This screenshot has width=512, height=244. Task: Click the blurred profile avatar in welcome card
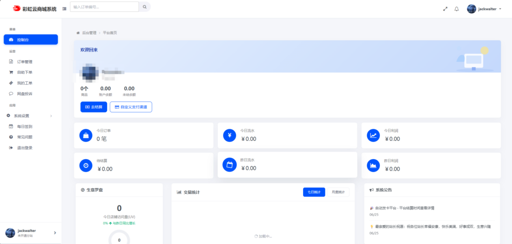click(x=89, y=73)
